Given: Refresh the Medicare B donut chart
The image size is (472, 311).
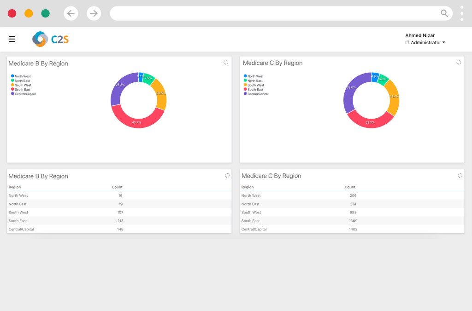Looking at the screenshot, I should click(226, 63).
